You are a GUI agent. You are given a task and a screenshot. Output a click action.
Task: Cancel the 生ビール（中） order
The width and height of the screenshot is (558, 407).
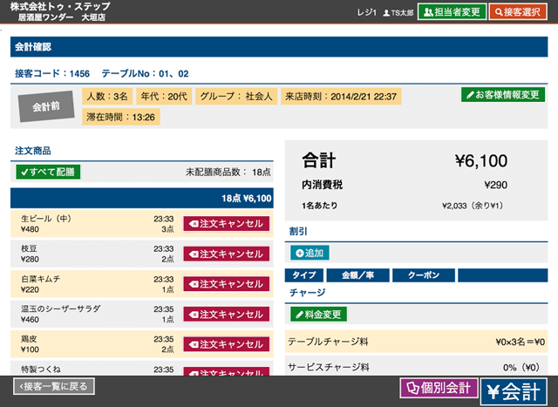226,223
